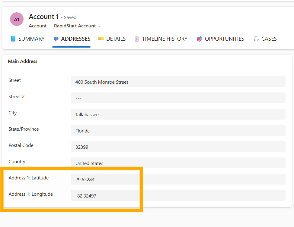Open the TIMELINE HISTORY tab
Screen dimensions: 294x227
coord(165,39)
